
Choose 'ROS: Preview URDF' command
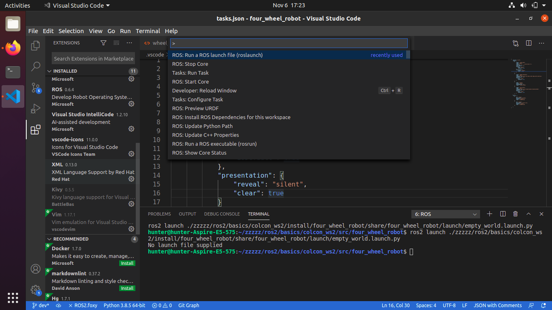pos(289,108)
